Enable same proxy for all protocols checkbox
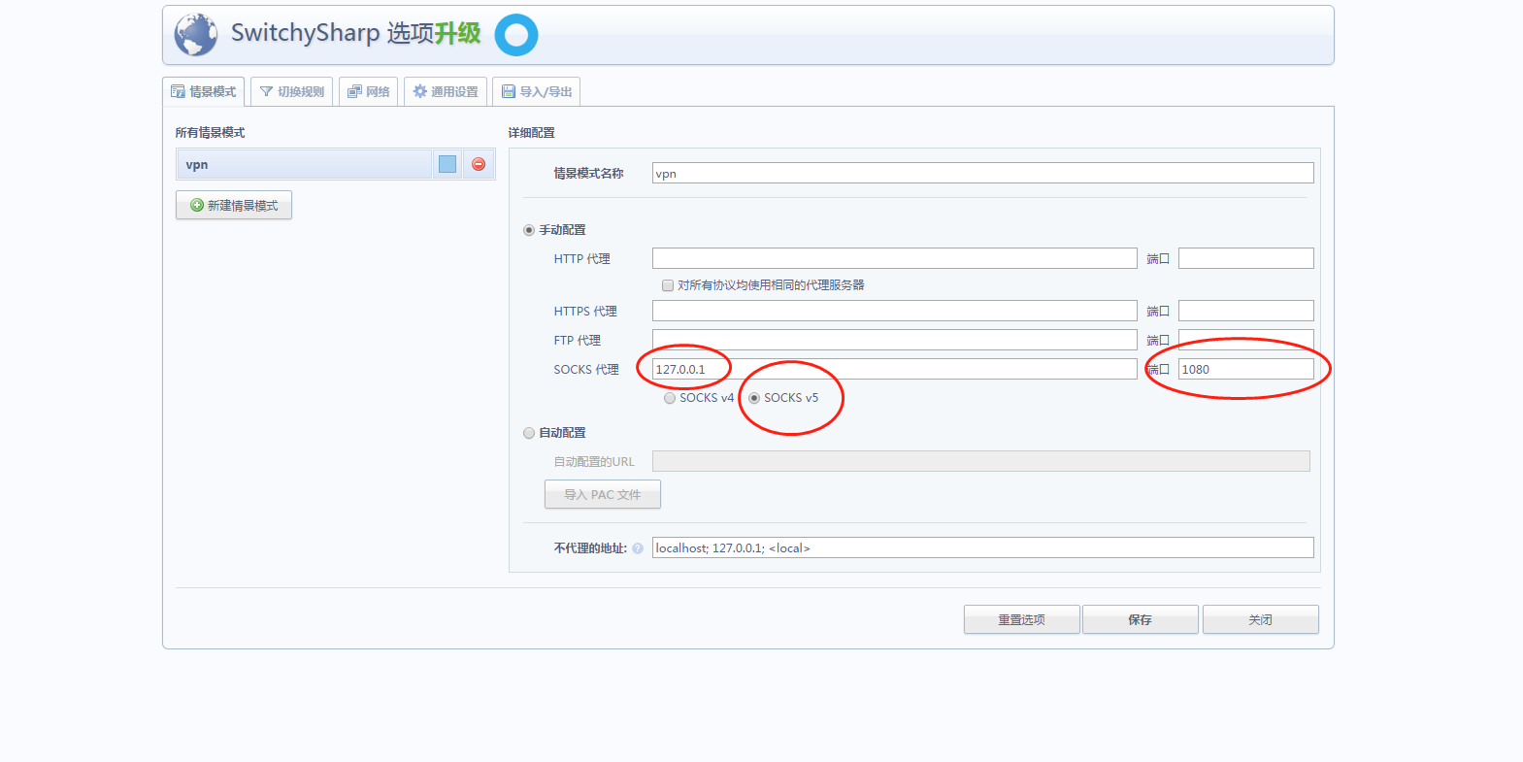This screenshot has height=762, width=1523. point(668,285)
